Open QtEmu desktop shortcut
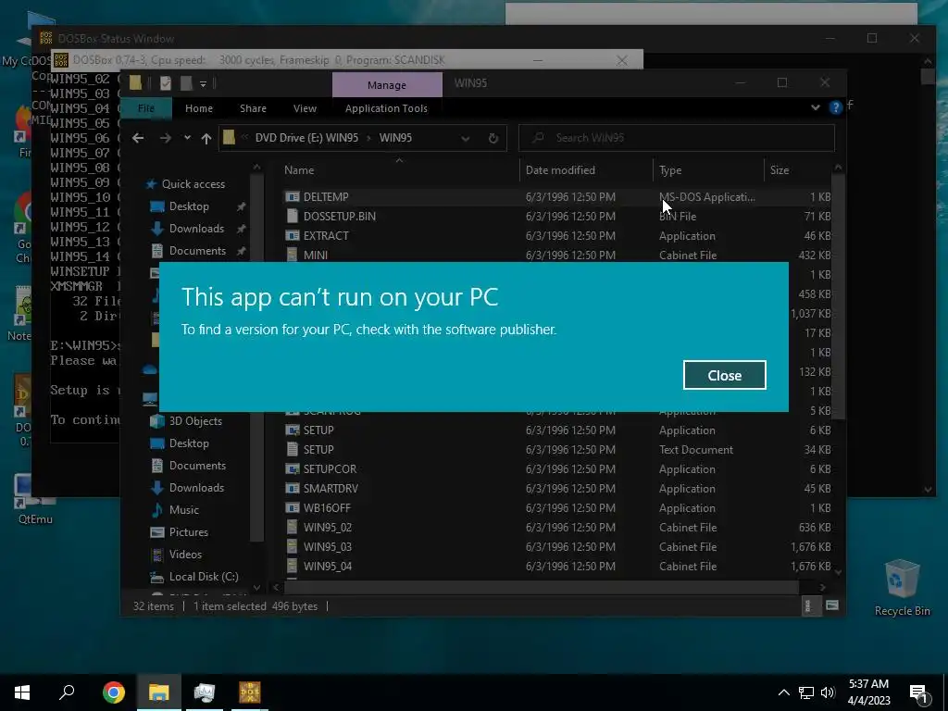This screenshot has width=948, height=711. coord(34,499)
